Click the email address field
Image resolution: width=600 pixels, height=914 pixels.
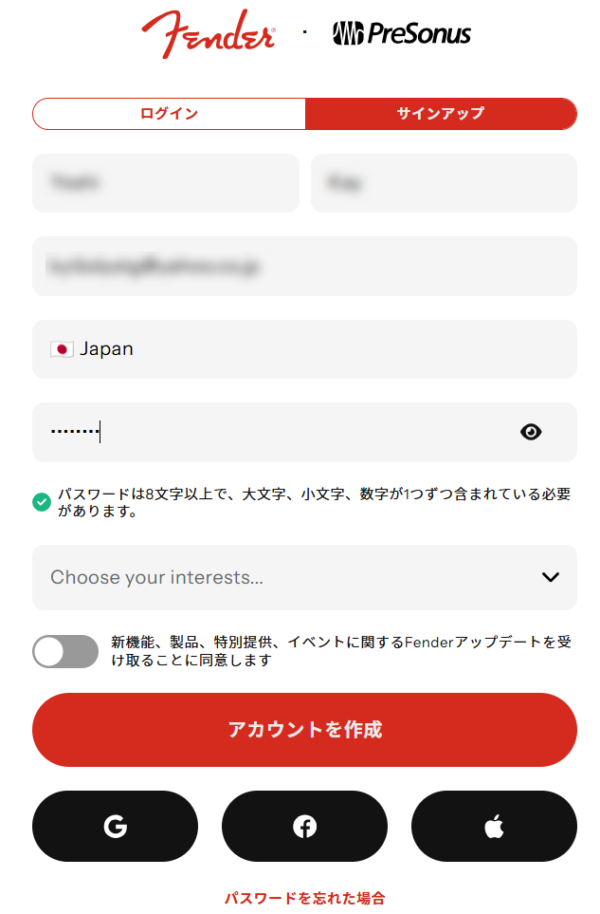(x=304, y=267)
